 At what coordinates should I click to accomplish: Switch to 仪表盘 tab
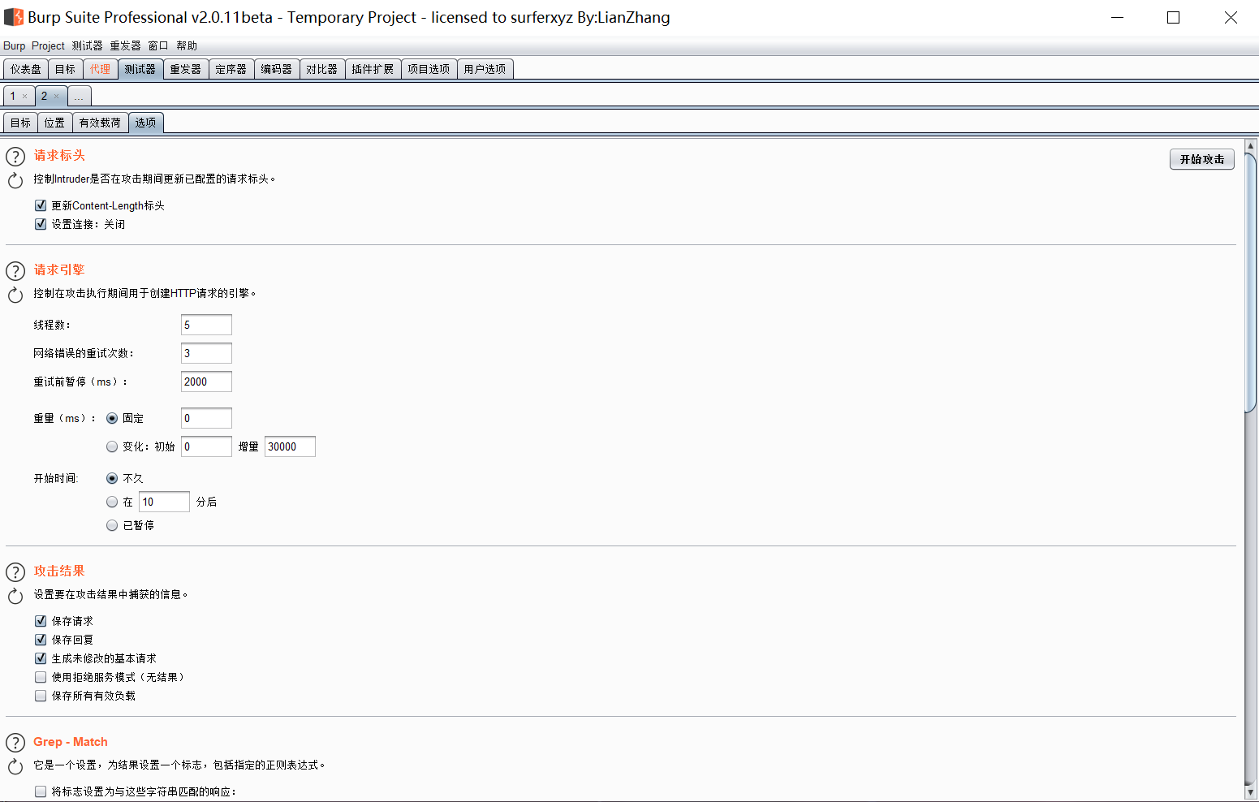[x=26, y=69]
